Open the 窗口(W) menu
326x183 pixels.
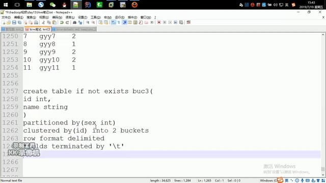[x=146, y=17]
